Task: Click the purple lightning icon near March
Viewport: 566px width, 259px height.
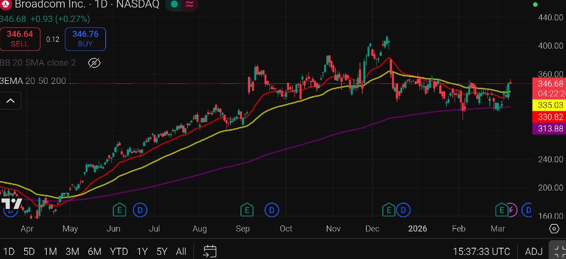Action: coord(512,210)
